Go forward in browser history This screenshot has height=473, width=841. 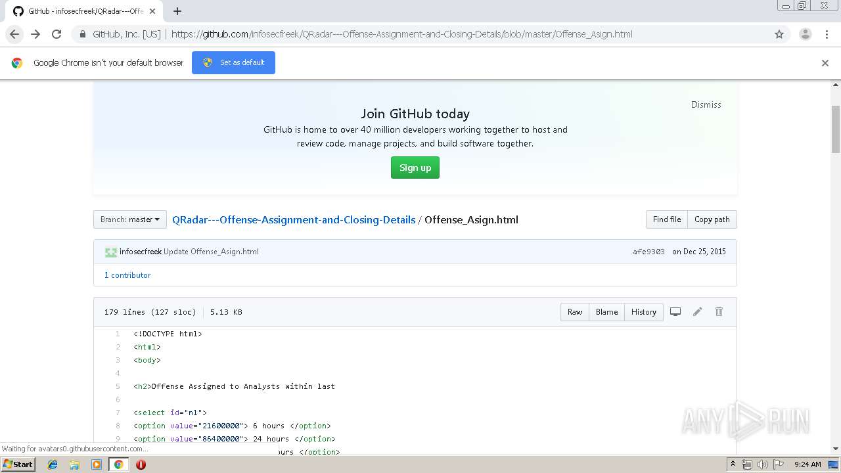click(x=35, y=34)
